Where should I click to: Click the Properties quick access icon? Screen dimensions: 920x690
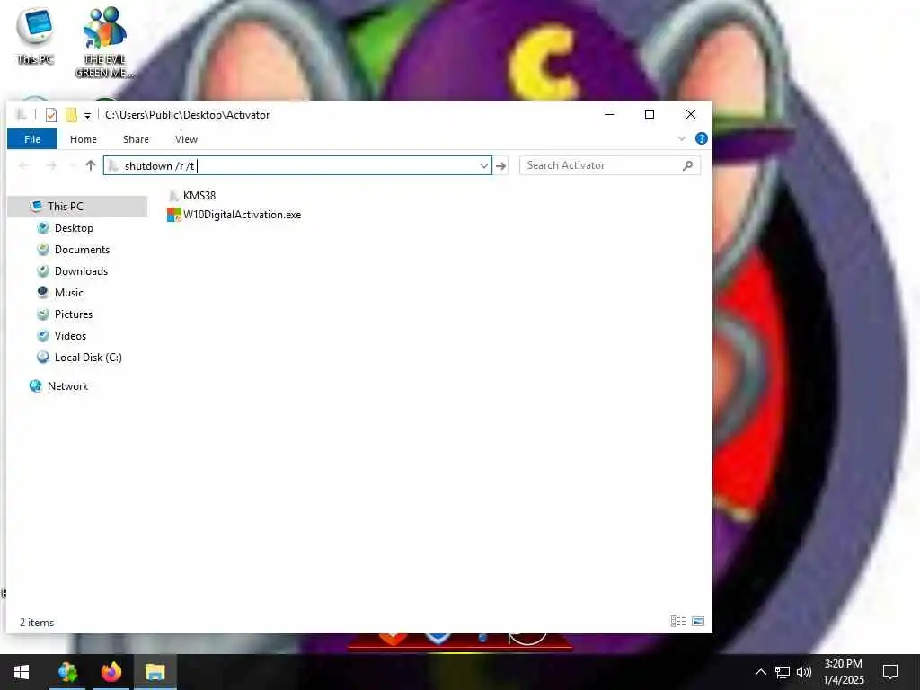[51, 115]
